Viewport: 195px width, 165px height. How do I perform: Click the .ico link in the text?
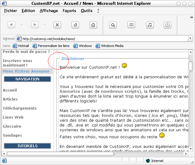[154, 116]
